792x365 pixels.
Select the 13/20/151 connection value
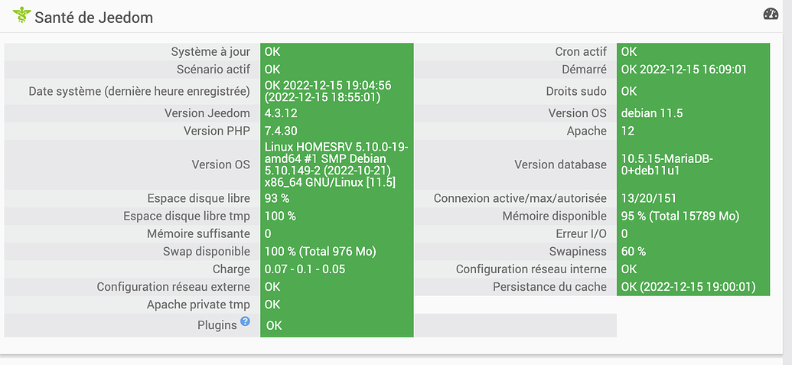point(649,198)
